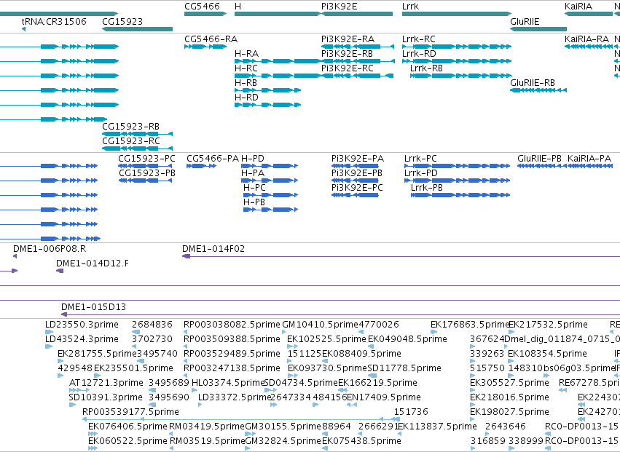Select the LD23550.3prime EST marker
Image resolution: width=620 pixels, height=452 pixels.
49,332
